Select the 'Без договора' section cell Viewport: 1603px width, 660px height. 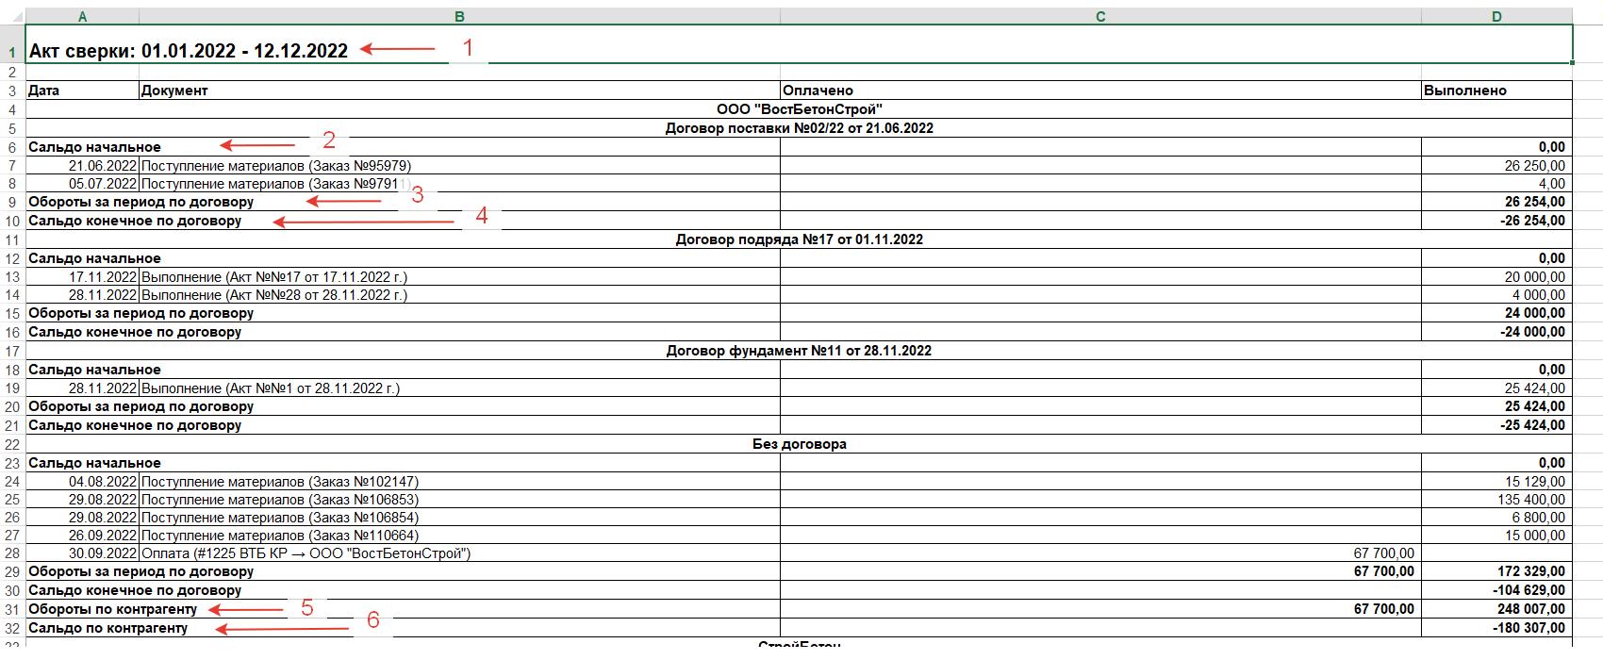coord(799,444)
